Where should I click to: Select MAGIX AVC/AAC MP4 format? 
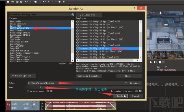(x=40, y=28)
